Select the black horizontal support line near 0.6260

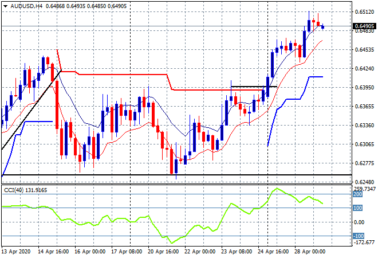176,175
